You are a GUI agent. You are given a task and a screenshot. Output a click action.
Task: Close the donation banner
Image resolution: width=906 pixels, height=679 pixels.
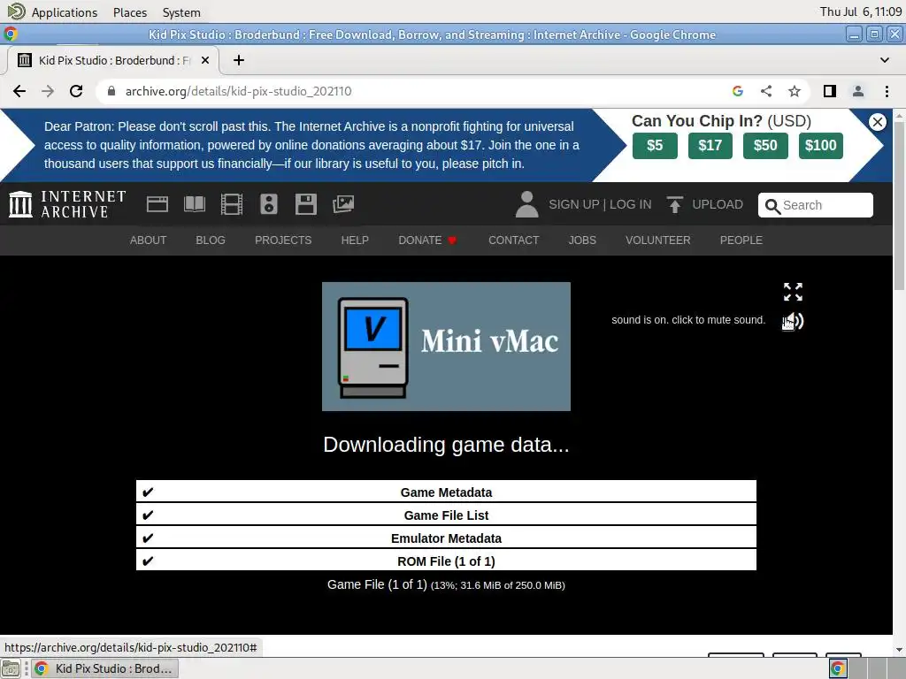click(x=877, y=122)
